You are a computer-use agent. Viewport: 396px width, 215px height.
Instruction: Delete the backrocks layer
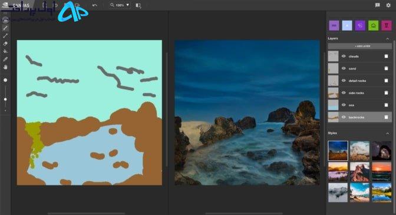(x=386, y=117)
